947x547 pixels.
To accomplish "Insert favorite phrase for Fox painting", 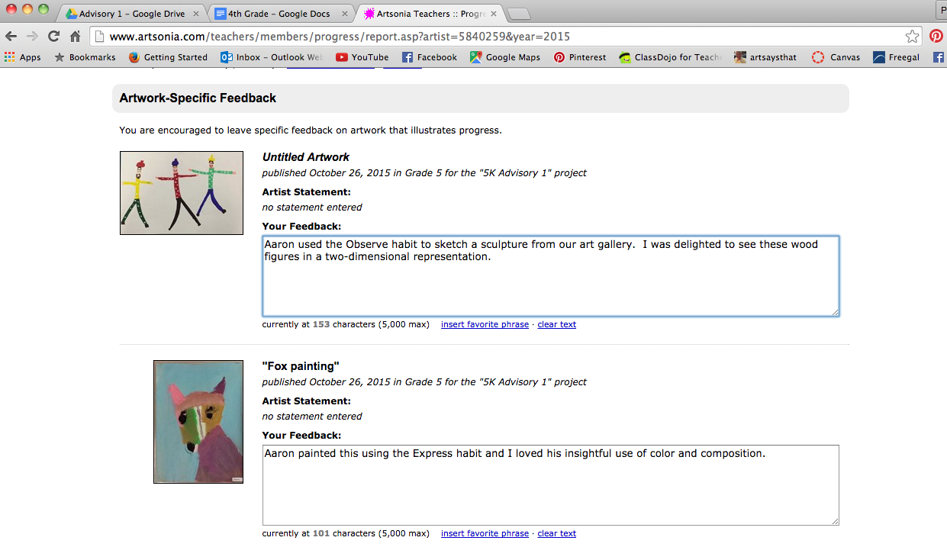I will tap(485, 533).
